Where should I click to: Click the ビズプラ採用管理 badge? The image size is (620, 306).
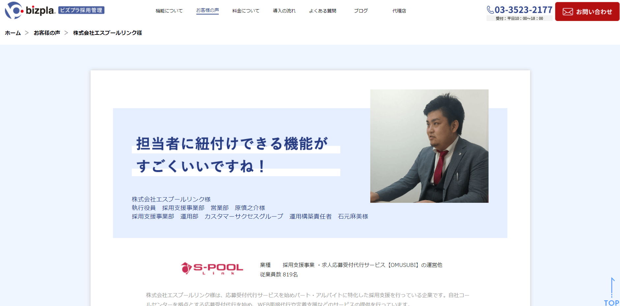pyautogui.click(x=81, y=10)
